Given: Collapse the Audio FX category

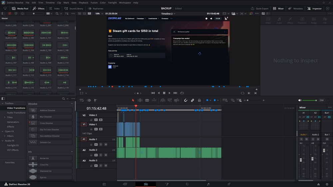Looking at the screenshot, I should tap(3, 140).
